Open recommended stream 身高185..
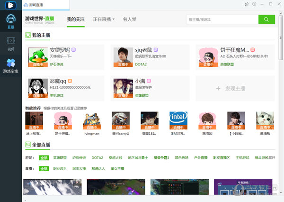Screen dimensions: 284x202 [150, 120]
